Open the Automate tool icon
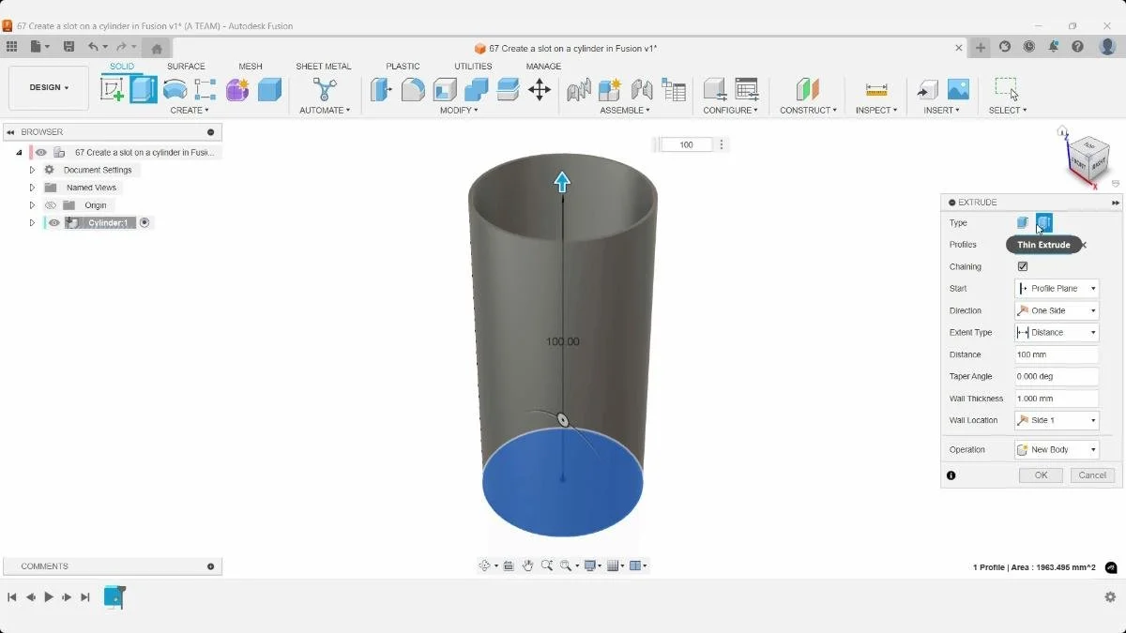This screenshot has width=1126, height=633. [325, 89]
